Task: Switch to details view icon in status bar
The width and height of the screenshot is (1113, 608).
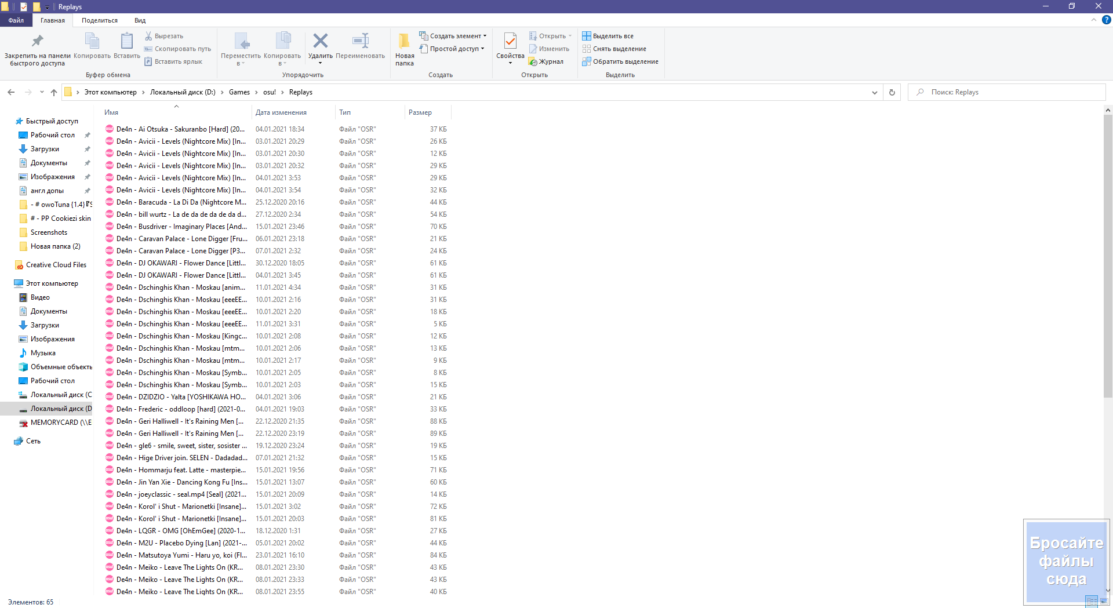Action: pos(1092,602)
